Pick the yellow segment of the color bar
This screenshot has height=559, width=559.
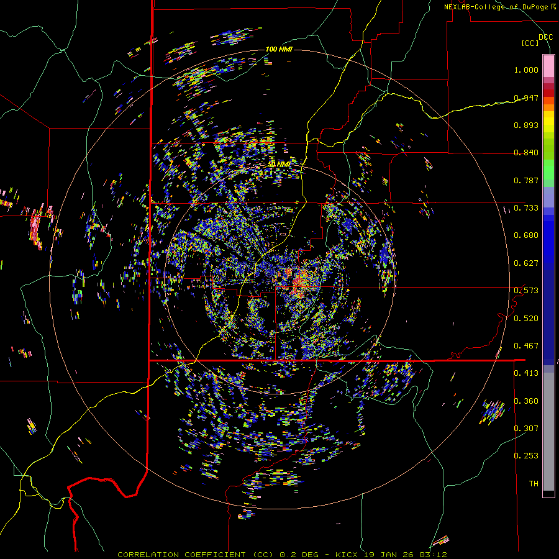click(548, 122)
